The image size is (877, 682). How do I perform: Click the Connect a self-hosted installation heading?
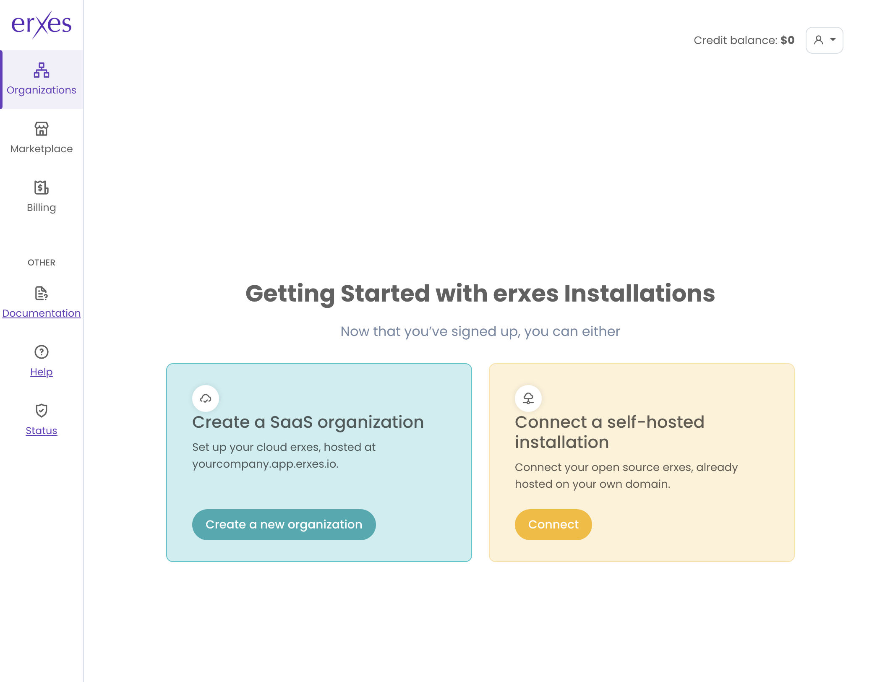(x=609, y=432)
